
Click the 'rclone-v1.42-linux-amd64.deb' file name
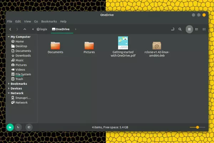coord(157,54)
